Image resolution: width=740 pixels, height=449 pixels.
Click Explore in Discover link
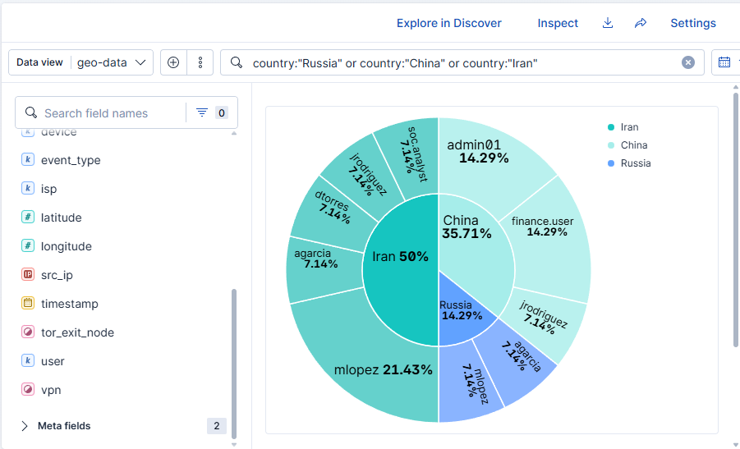click(448, 23)
